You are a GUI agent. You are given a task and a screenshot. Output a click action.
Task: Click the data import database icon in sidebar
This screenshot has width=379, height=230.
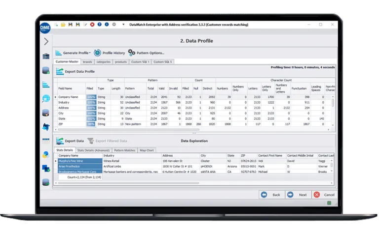pyautogui.click(x=46, y=70)
